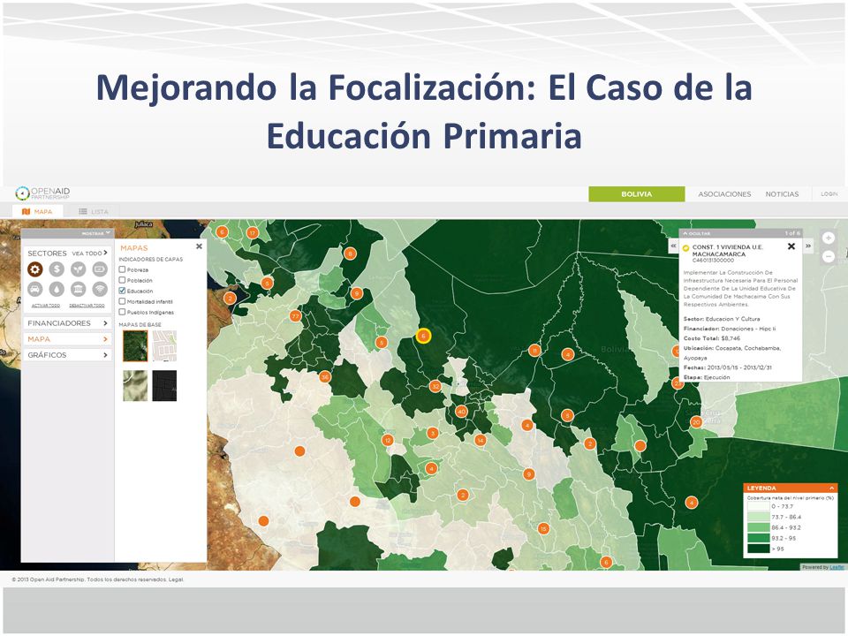Click the > 95 legend swatch
The height and width of the screenshot is (636, 848).
tap(758, 549)
